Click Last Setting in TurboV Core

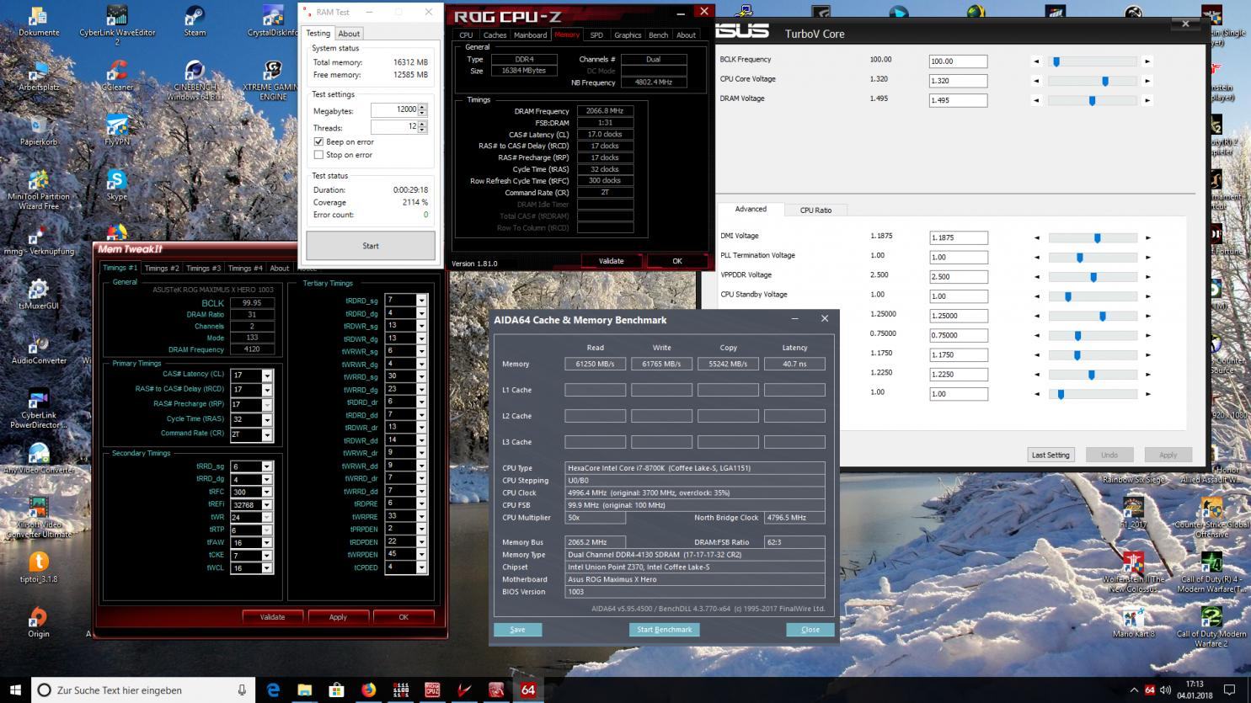coord(1051,455)
